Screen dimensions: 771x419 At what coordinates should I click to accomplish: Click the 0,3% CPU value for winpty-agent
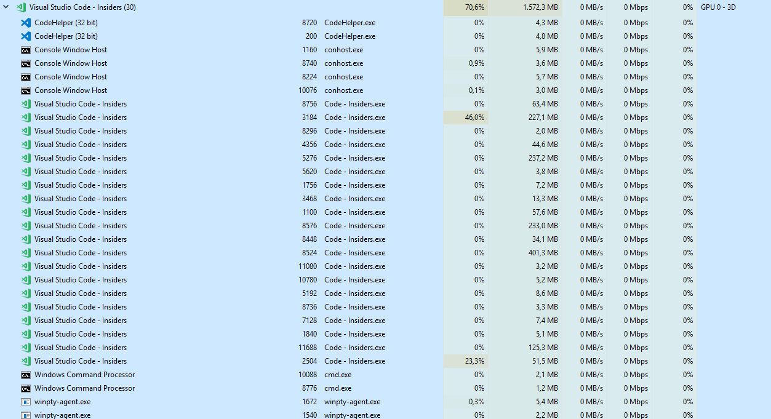pos(476,402)
